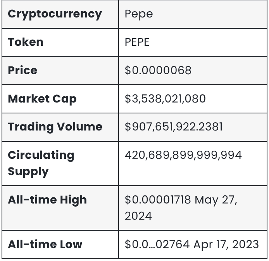Click the Trading Volume row label
This screenshot has width=269, height=261.
(55, 127)
